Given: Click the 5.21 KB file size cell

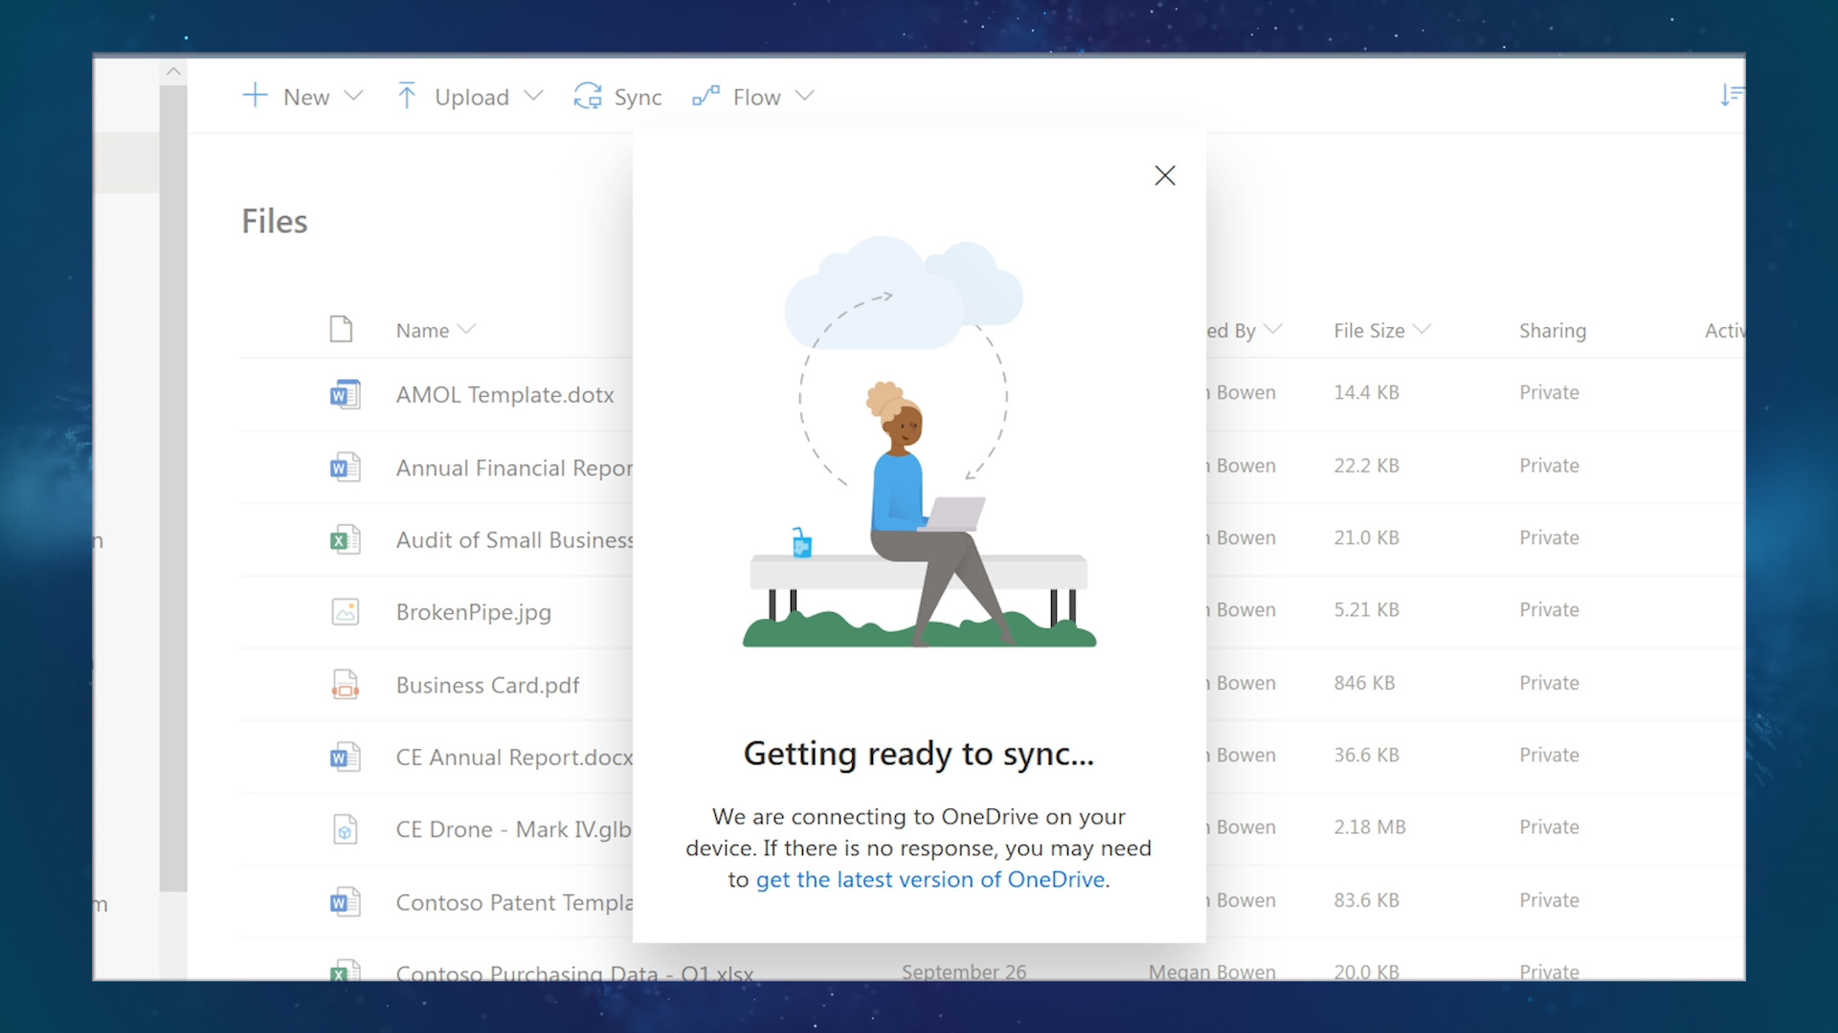Looking at the screenshot, I should coord(1366,609).
